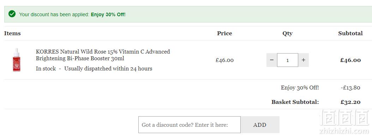Click the 'Usually dispatched within 24 hours' text
372x137 pixels.
click(x=108, y=69)
